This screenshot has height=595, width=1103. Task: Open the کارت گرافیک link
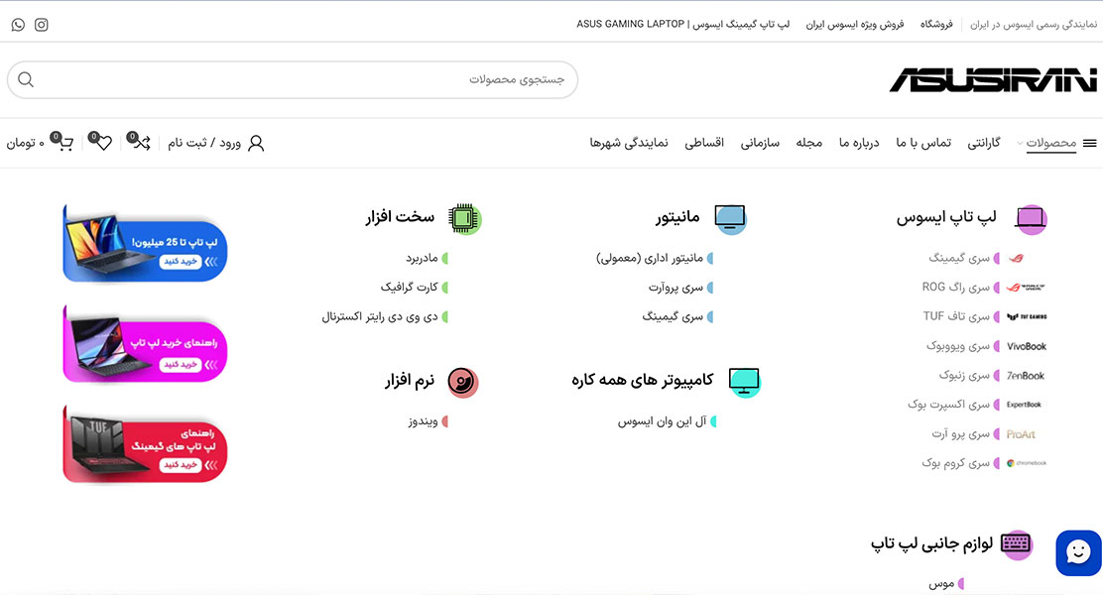[410, 287]
